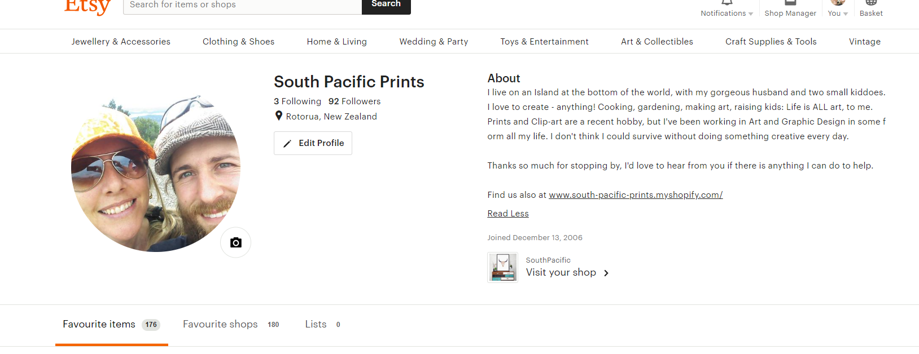Click the Etsy logo
The width and height of the screenshot is (919, 354).
coord(87,6)
